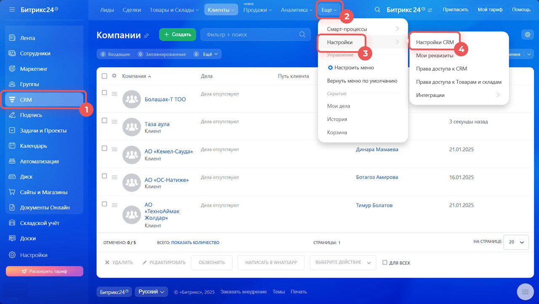Open row actions menu for Болашак-Т ТОО
Viewport: 539px width, 304px height.
click(114, 94)
